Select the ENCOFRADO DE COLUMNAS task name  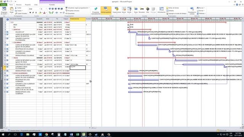[24, 49]
